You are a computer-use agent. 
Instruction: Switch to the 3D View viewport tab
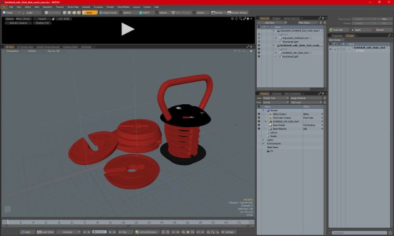10,47
